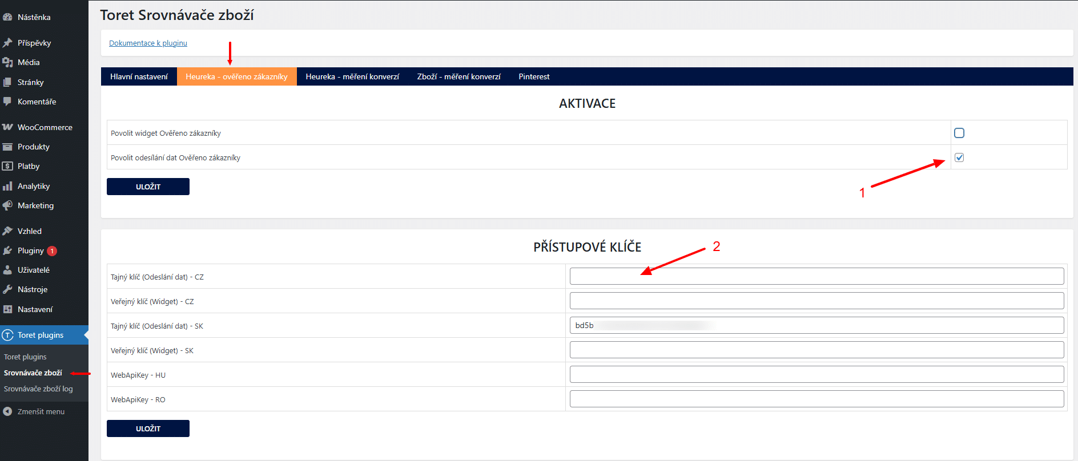Open Srovnávače zboží log submenu item
The image size is (1078, 461).
(38, 389)
